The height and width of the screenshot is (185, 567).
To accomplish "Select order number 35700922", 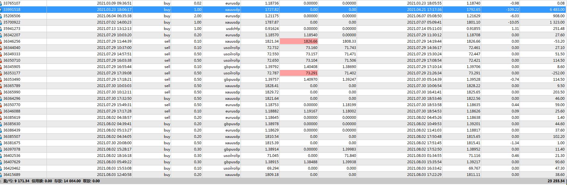I will point(12,22).
